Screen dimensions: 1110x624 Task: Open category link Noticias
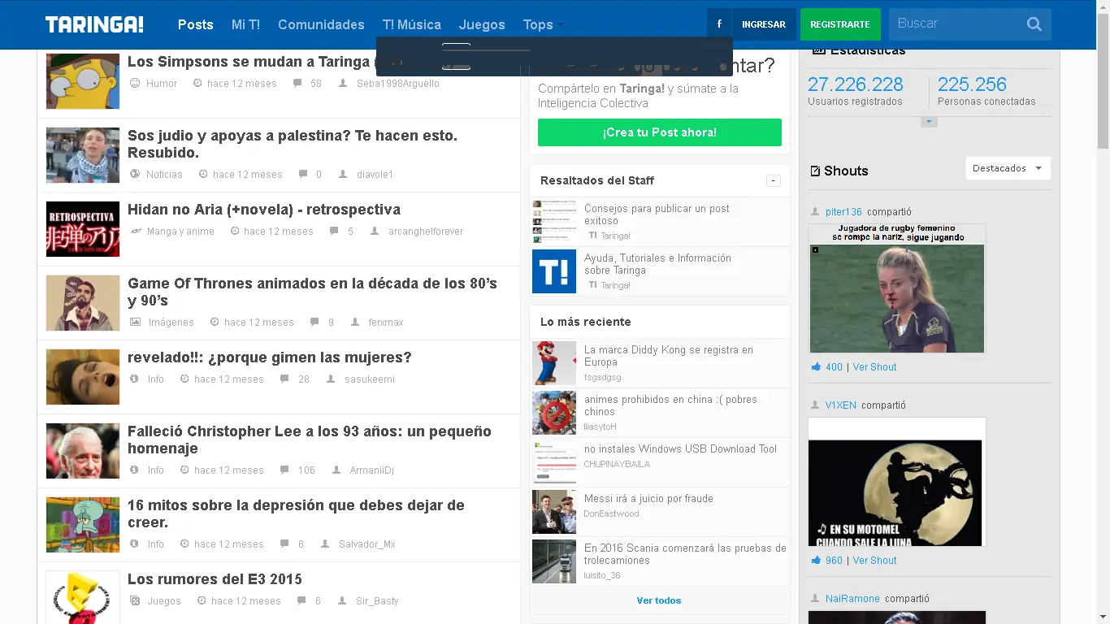coord(164,175)
